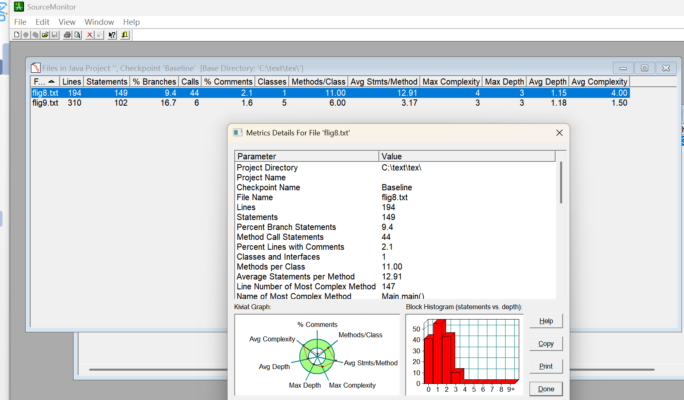Select the File Name parameter row
The height and width of the screenshot is (400, 684).
click(x=395, y=197)
